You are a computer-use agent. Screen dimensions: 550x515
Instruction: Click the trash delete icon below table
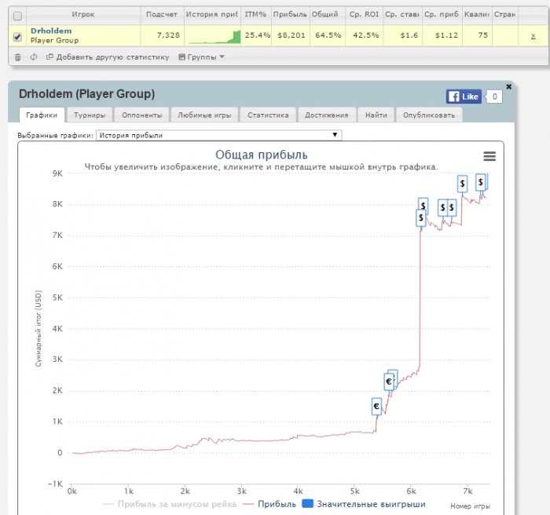tap(18, 57)
